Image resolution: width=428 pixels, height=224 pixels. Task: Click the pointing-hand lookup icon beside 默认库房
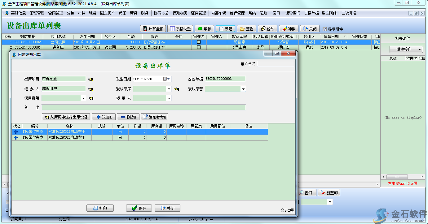[176, 89]
